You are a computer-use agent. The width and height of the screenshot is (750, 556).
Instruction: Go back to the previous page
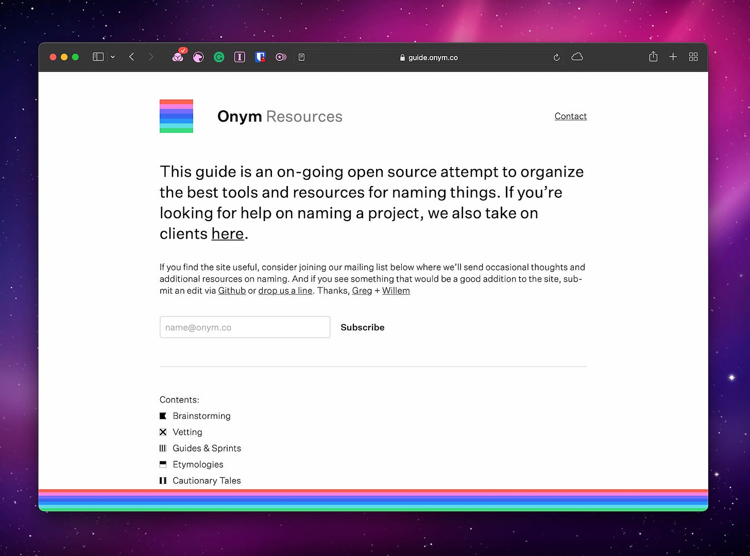132,57
